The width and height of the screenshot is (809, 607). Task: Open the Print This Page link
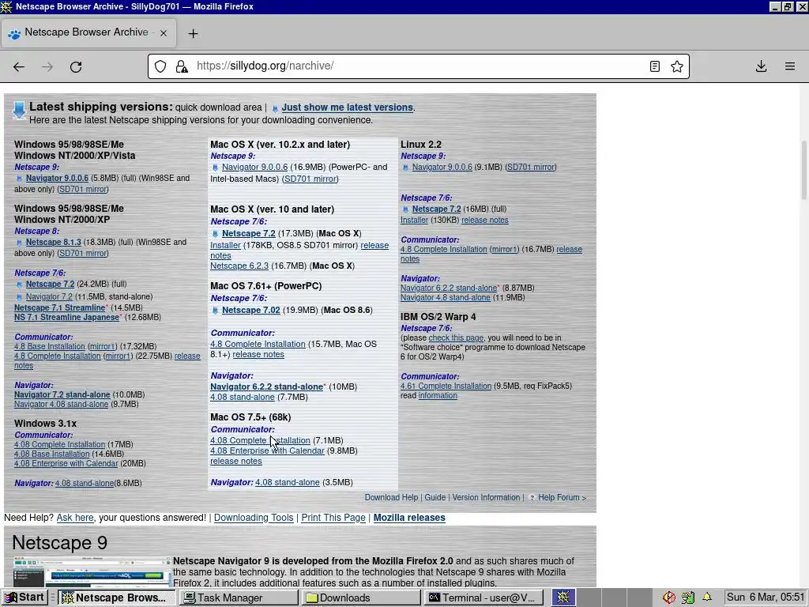click(x=333, y=518)
